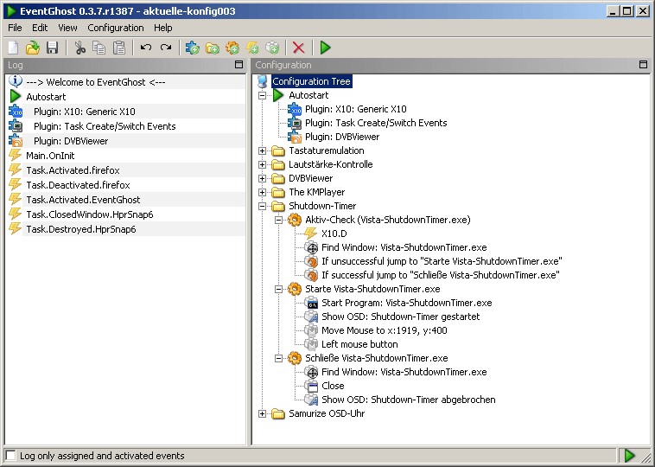
Task: Open the Edit menu
Action: [40, 28]
